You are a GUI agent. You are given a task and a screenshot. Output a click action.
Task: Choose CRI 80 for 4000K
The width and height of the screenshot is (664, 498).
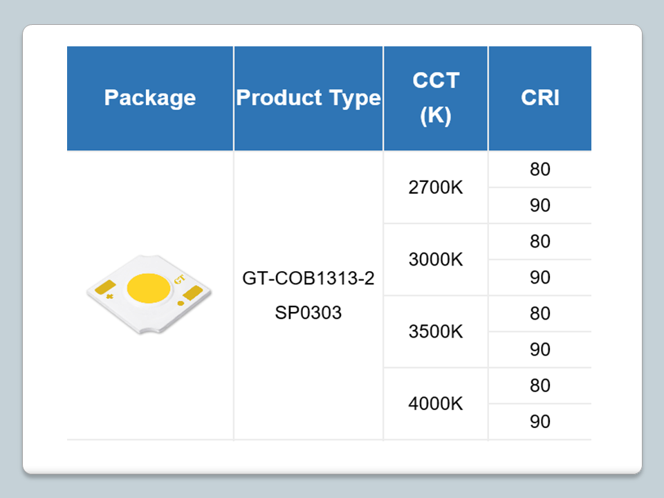[x=539, y=386]
